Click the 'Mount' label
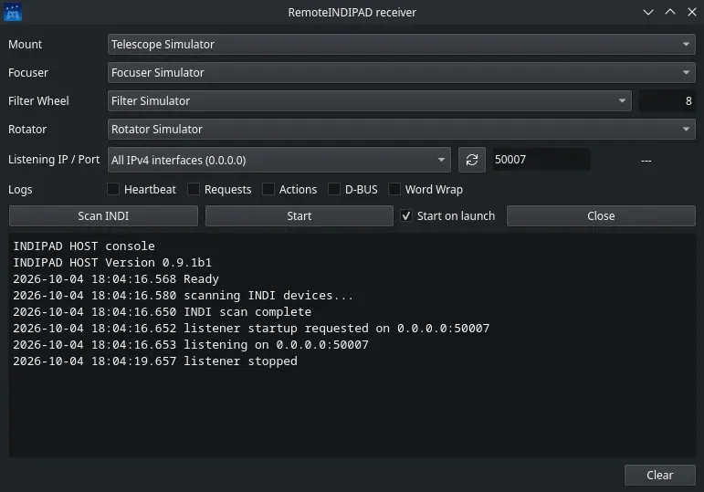The width and height of the screenshot is (704, 492). click(26, 45)
